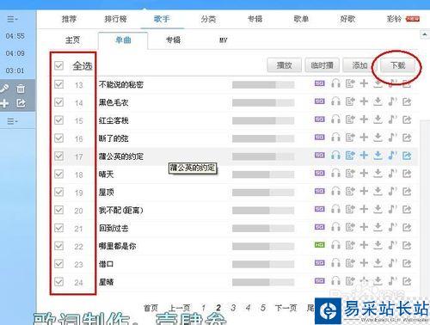Toggle the checkbox beside song 16
The height and width of the screenshot is (325, 430).
tap(58, 138)
